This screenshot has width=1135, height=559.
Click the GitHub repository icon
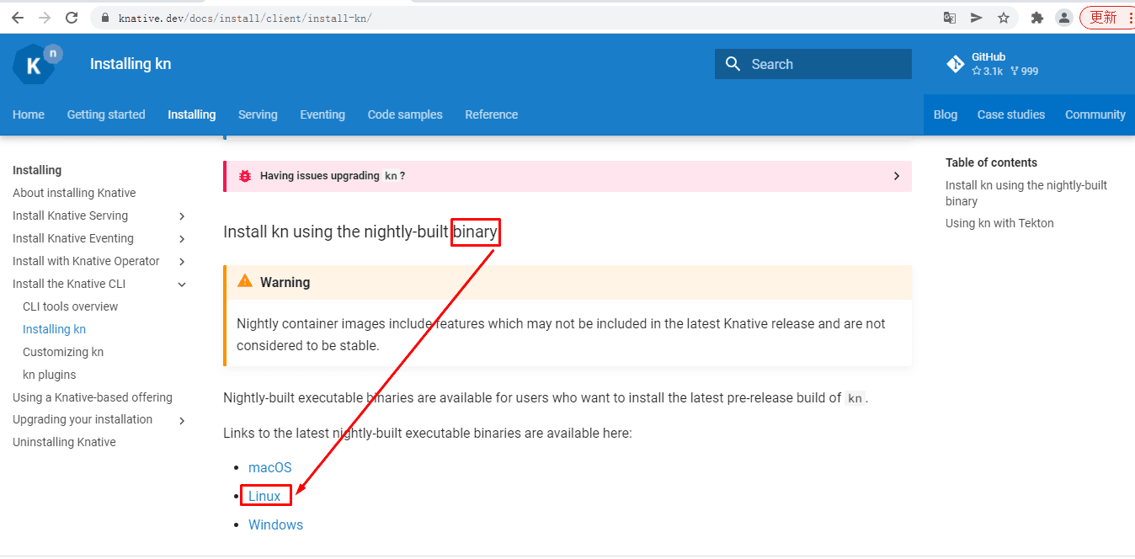coord(955,64)
